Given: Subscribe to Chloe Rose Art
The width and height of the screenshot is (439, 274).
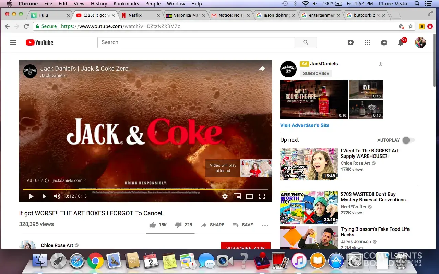Looking at the screenshot, I should point(246,246).
